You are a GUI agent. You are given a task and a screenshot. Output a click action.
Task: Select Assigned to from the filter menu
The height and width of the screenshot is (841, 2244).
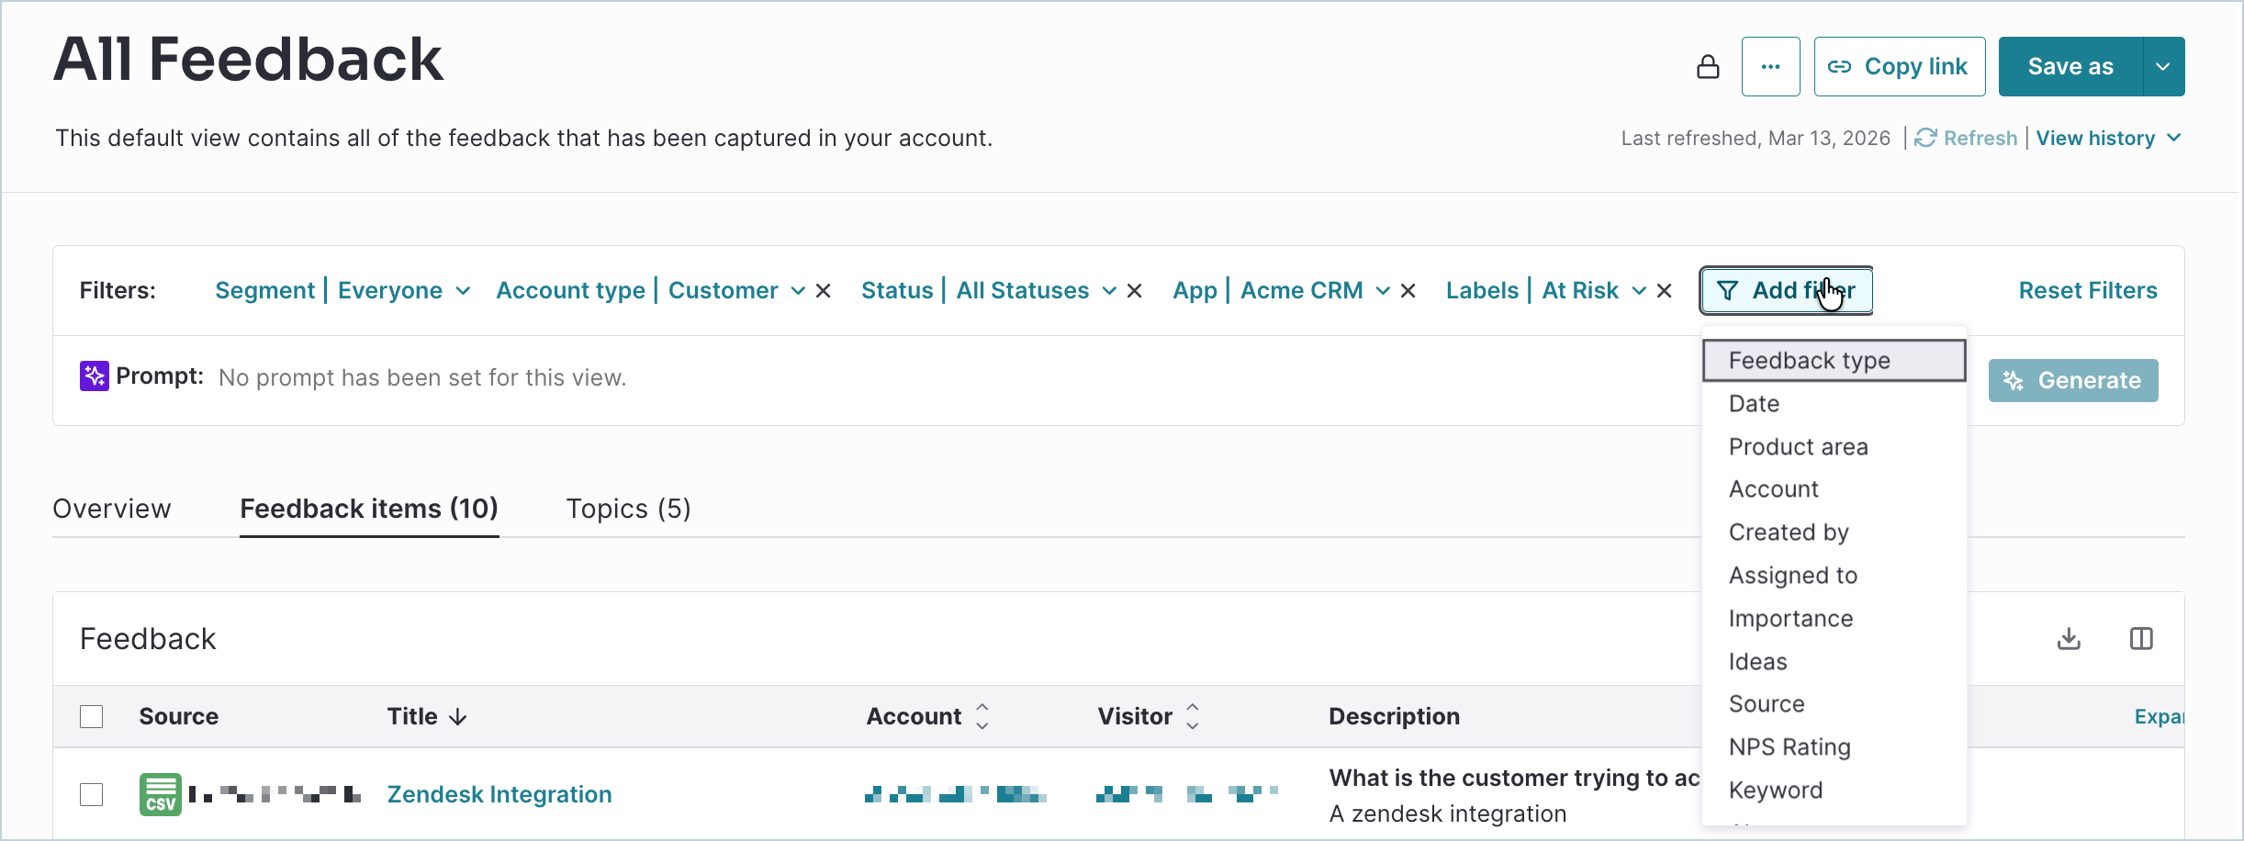point(1834,576)
